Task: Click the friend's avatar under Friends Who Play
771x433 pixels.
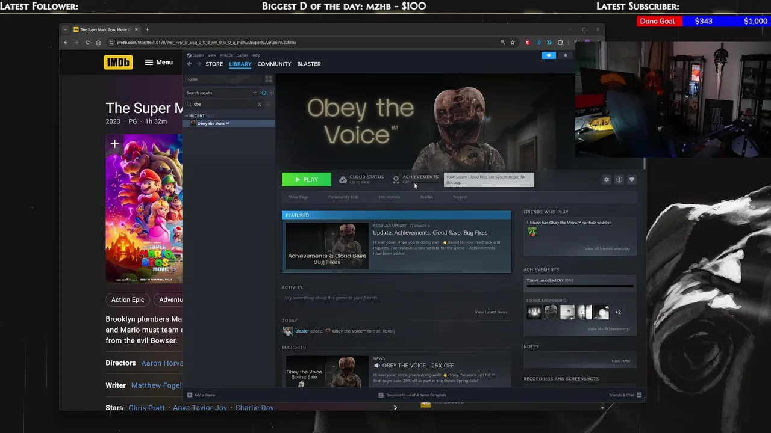Action: point(532,232)
